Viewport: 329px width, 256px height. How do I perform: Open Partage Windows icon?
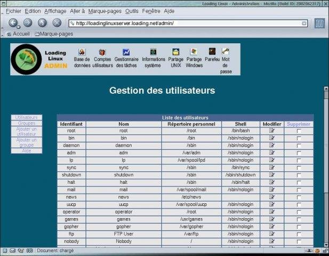[x=194, y=52]
